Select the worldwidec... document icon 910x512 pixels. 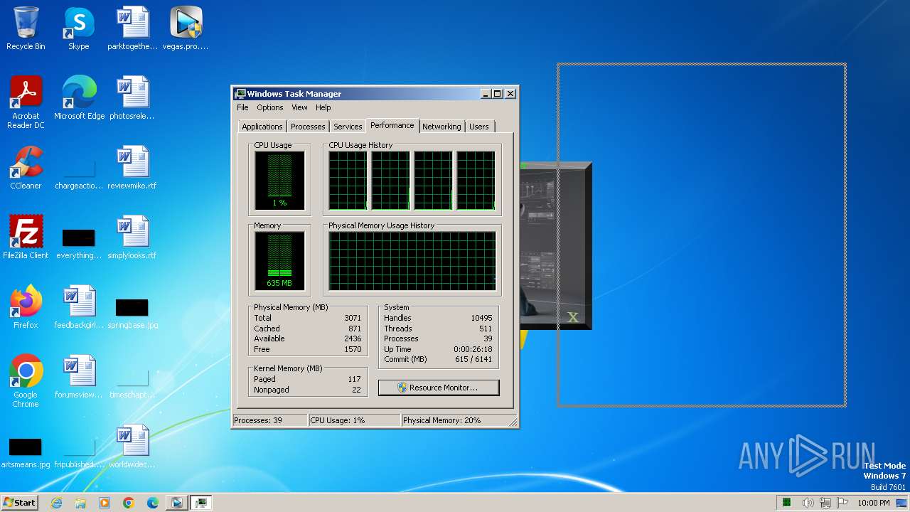(132, 447)
